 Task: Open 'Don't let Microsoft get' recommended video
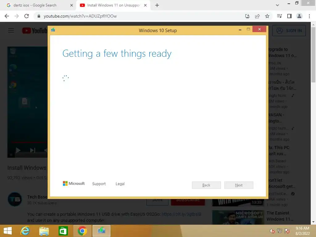click(x=281, y=183)
